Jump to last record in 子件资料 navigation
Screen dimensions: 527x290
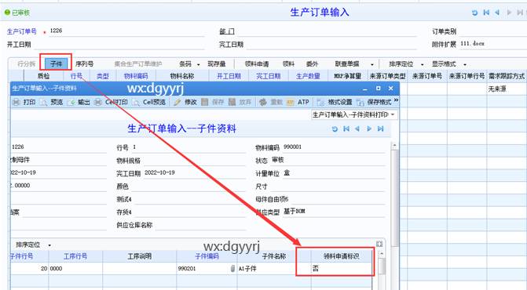[x=380, y=129]
